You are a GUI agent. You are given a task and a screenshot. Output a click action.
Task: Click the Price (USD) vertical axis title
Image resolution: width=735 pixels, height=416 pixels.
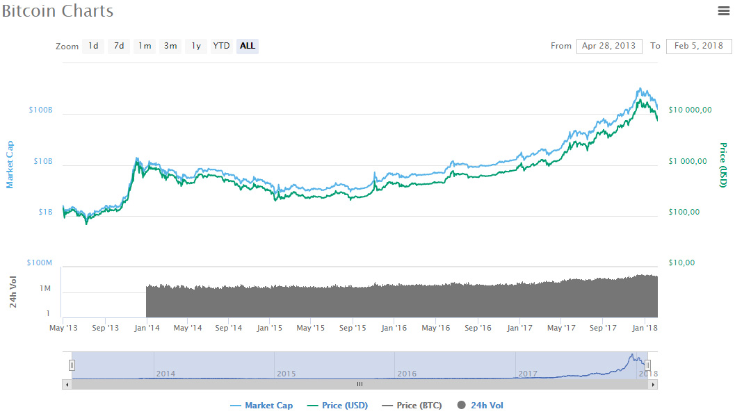point(723,165)
